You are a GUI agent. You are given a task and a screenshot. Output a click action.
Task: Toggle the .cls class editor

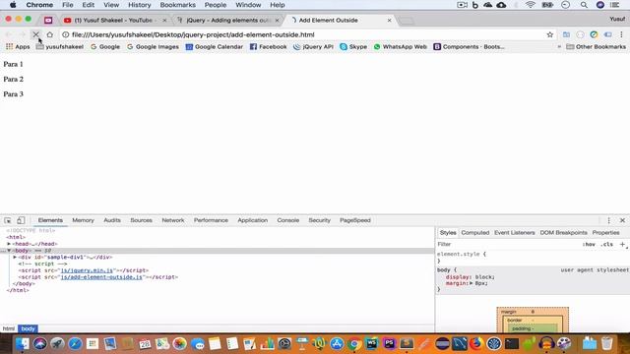click(x=607, y=244)
